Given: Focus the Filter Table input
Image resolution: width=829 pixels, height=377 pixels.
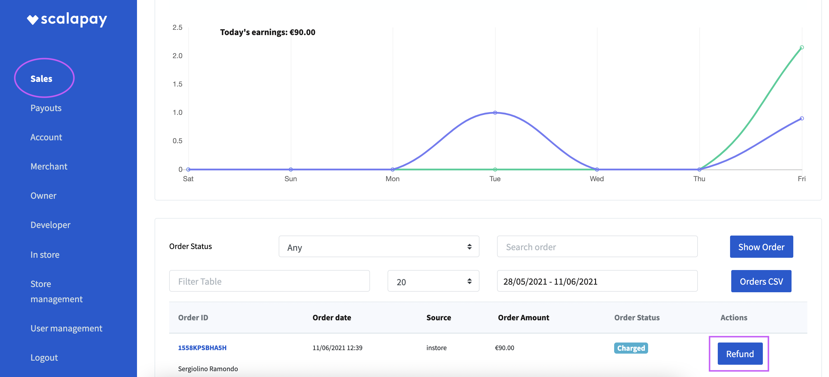Looking at the screenshot, I should (x=269, y=281).
